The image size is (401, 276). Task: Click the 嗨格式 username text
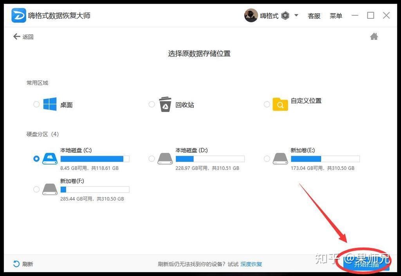pos(269,16)
